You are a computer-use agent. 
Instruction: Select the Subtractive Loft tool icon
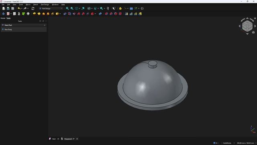pyautogui.click(x=79, y=14)
